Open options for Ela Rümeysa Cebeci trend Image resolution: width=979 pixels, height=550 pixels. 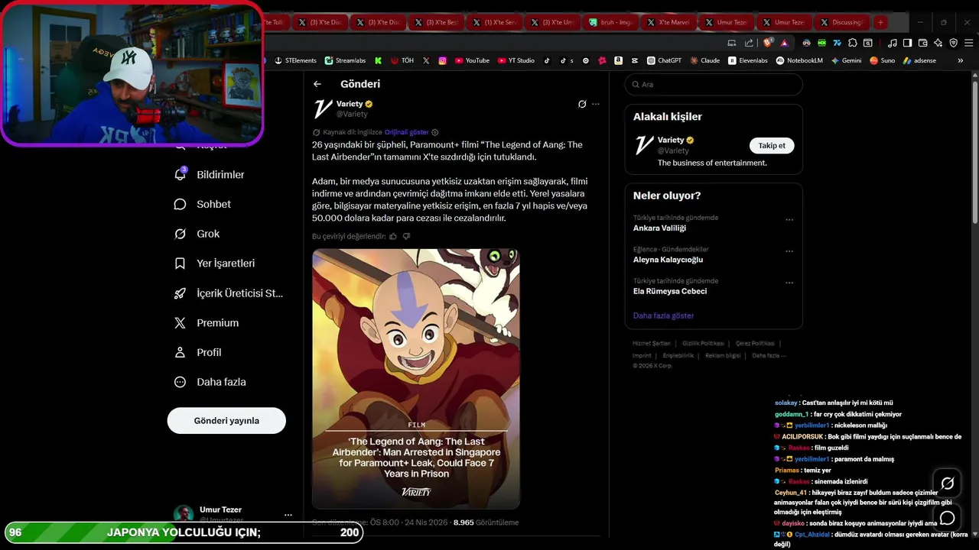[x=789, y=283]
